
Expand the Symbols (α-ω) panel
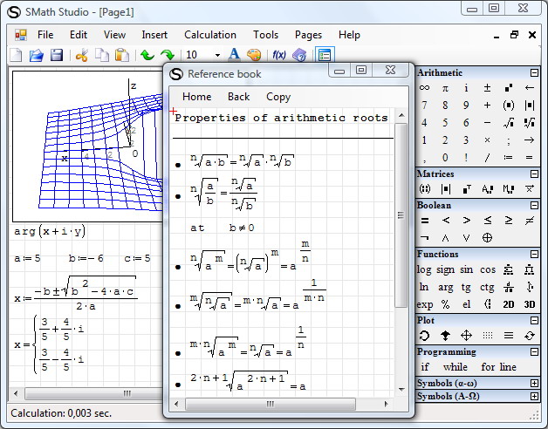(534, 384)
